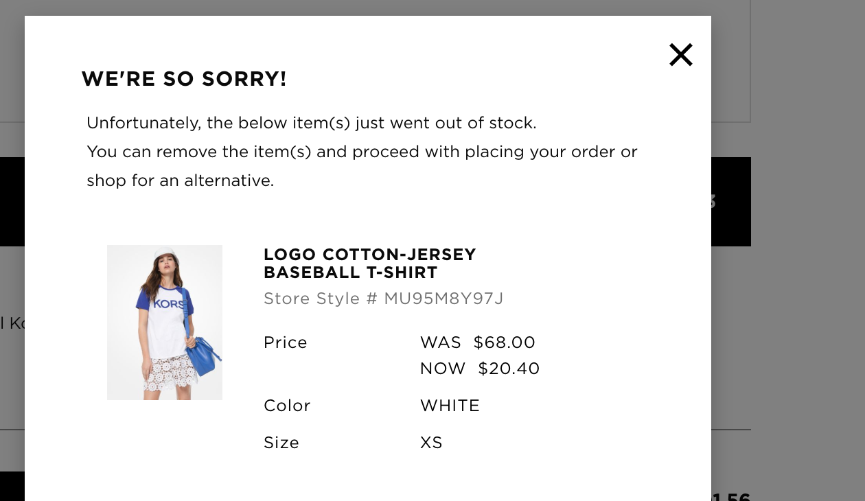Click the dimmed black bar right of dialog
Screen dimensions: 865x501
[x=730, y=202]
